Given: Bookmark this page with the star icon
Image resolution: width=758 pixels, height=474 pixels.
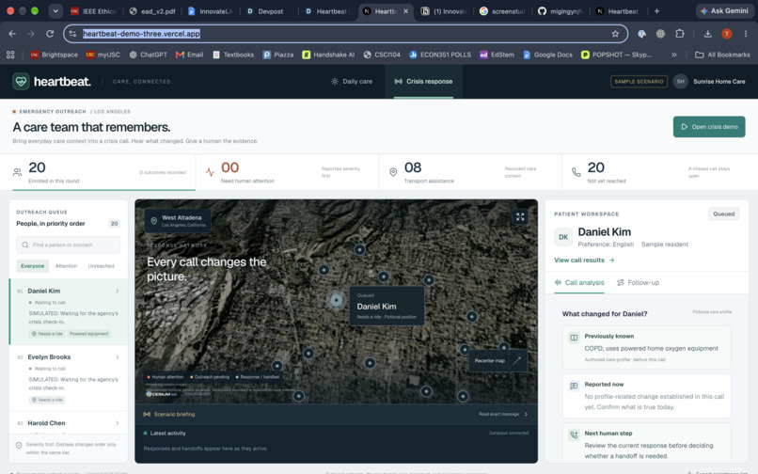Looking at the screenshot, I should [615, 33].
